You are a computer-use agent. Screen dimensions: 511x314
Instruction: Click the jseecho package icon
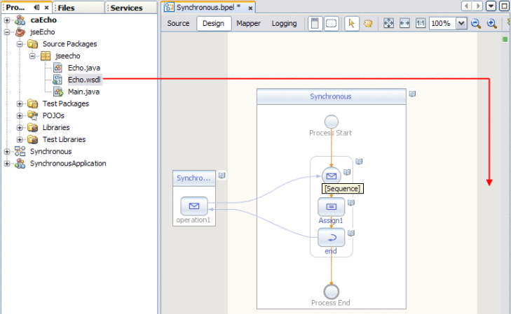pyautogui.click(x=46, y=56)
